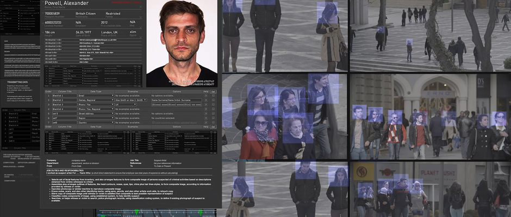
Task: Click the Help column header
Action: tap(205, 92)
